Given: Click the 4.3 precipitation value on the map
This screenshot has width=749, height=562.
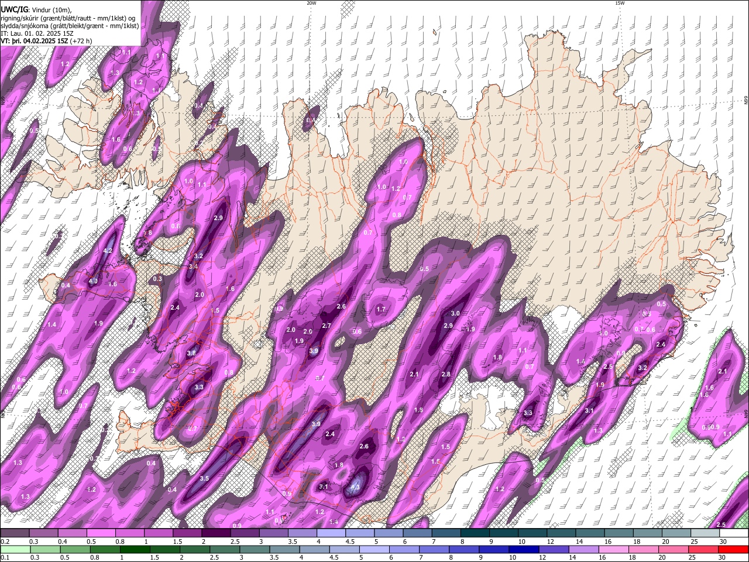Looking at the screenshot, I should coord(355,486).
